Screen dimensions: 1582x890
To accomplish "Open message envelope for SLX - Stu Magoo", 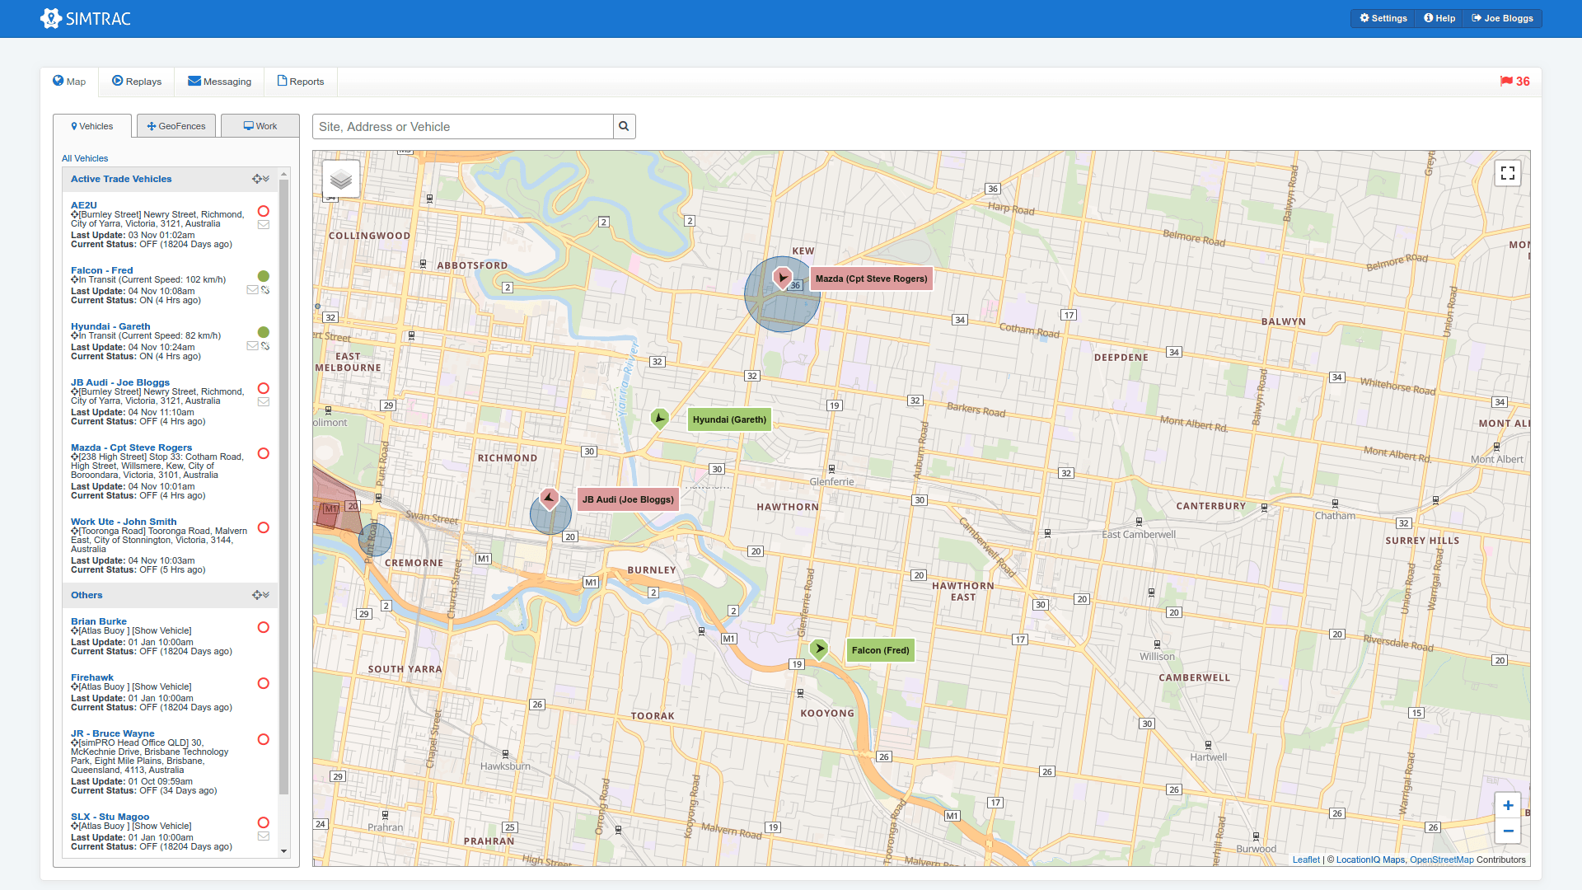I will [x=264, y=836].
